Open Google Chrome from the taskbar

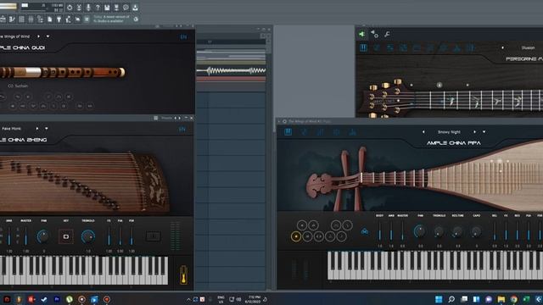click(514, 299)
